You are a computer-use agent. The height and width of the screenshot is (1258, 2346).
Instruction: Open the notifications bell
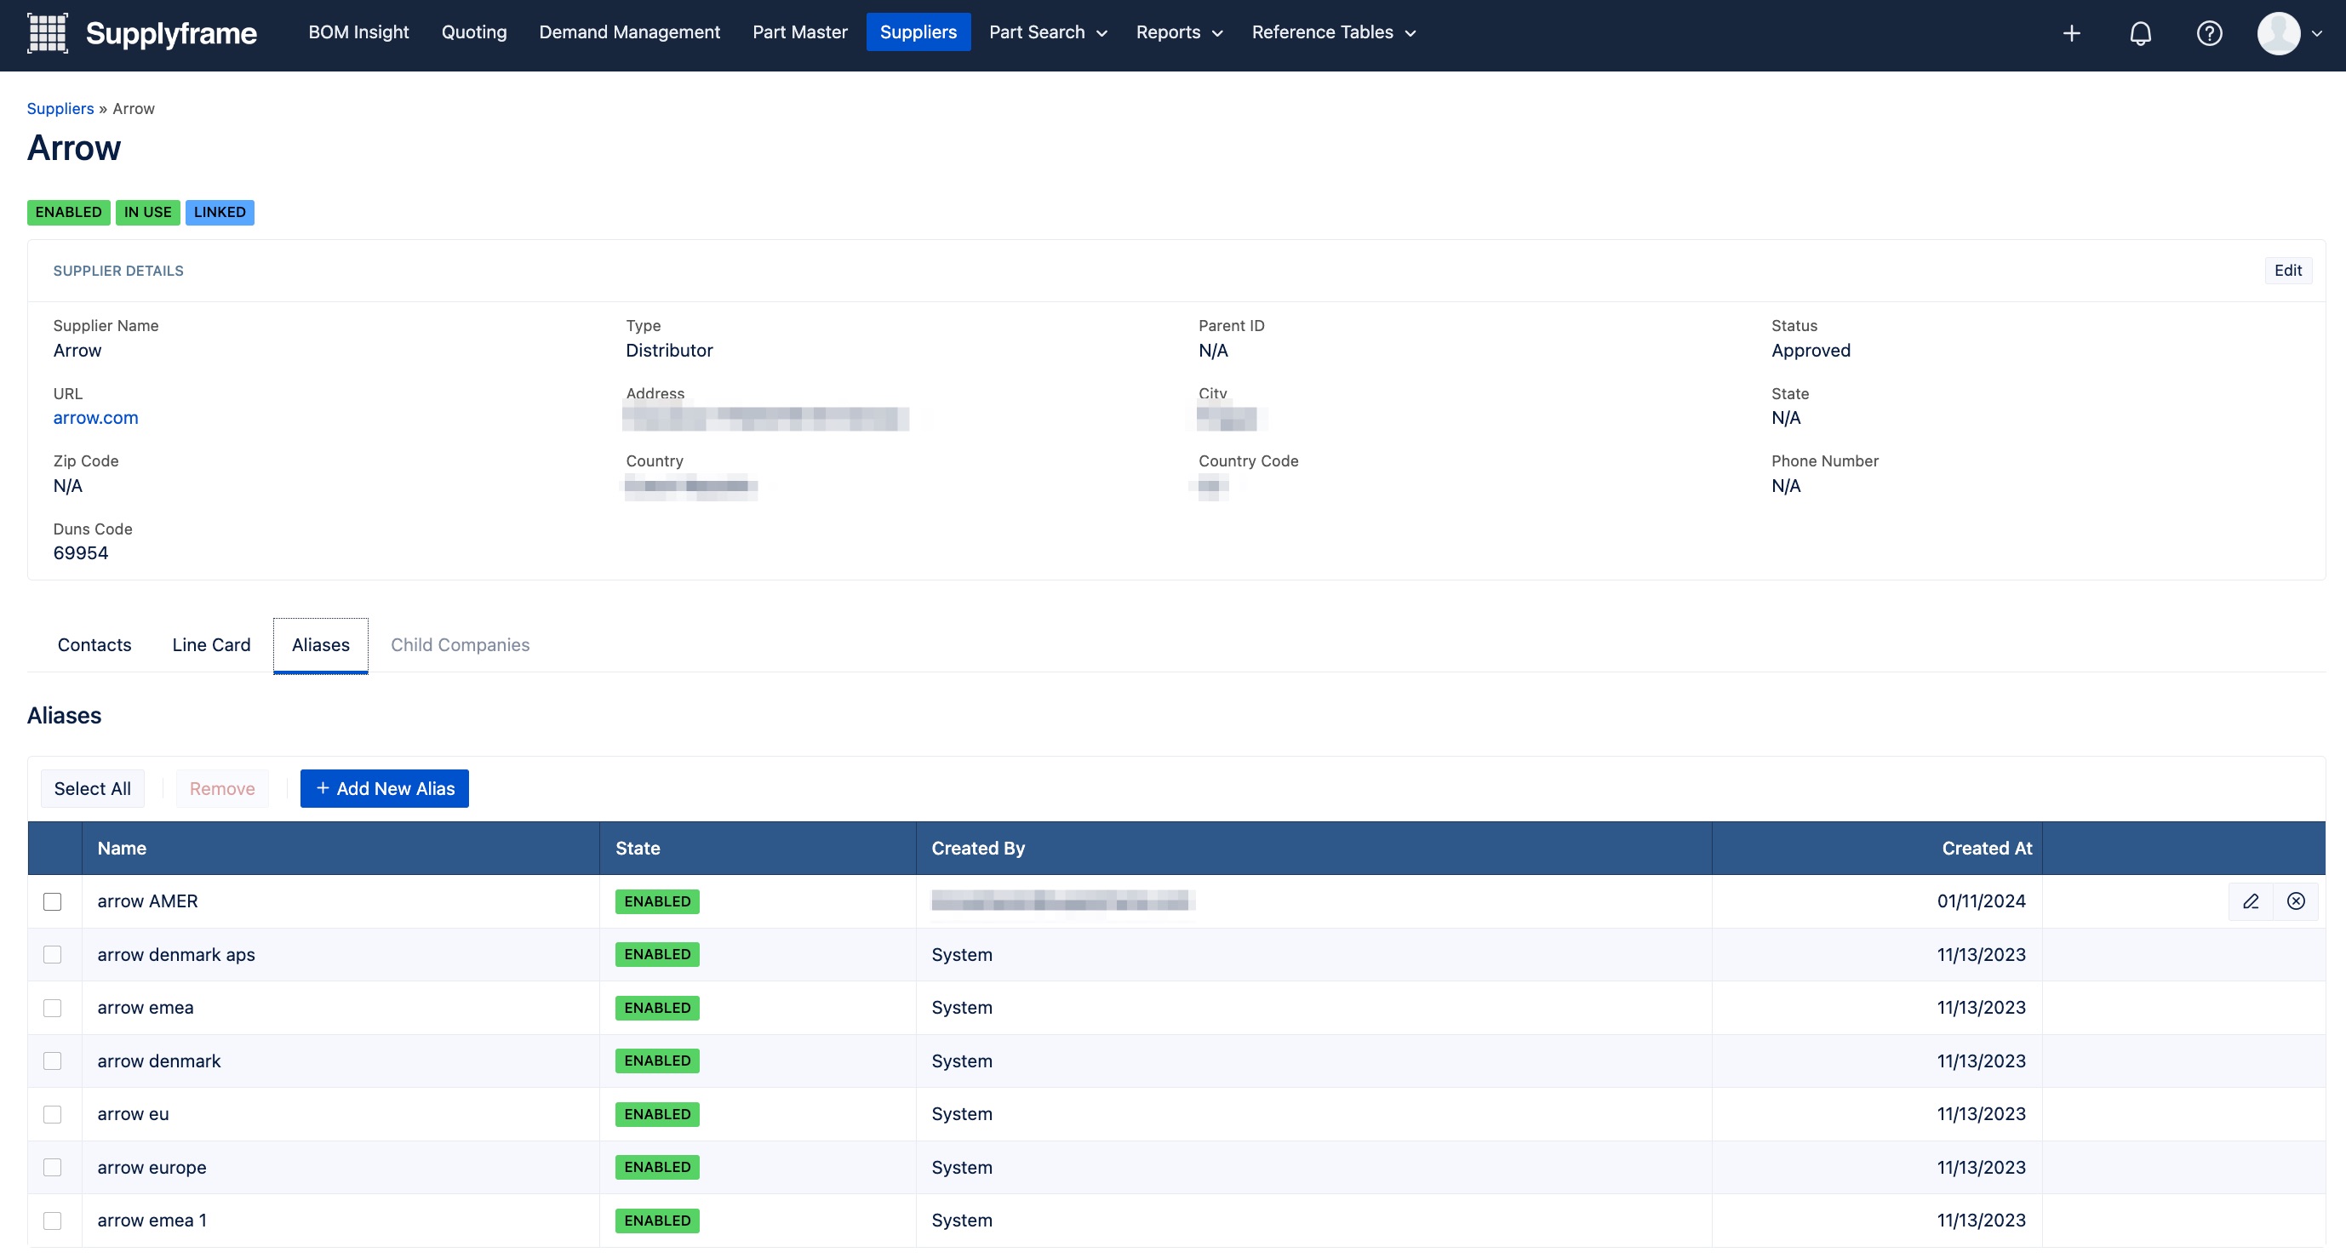coord(2140,34)
